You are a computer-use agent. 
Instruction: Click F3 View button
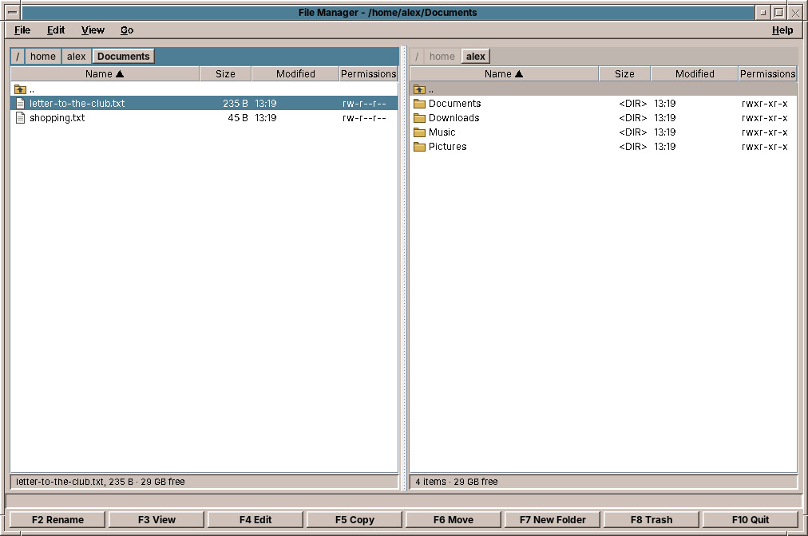(156, 519)
